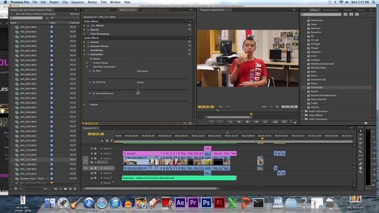Reset the Channel Volume effect

pos(189,46)
